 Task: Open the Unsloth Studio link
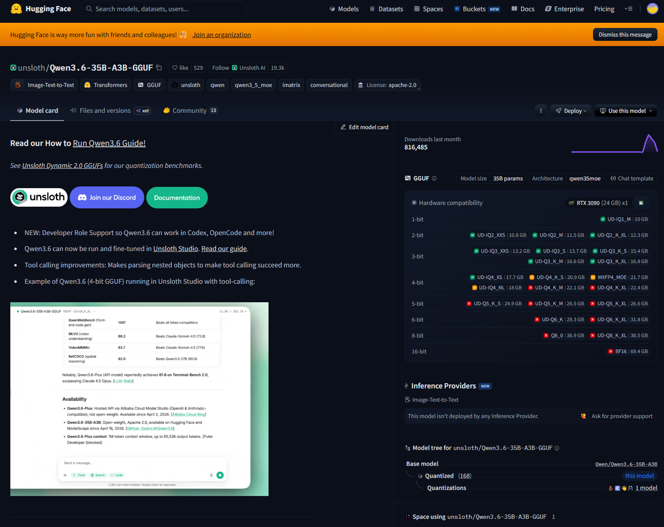click(x=176, y=248)
